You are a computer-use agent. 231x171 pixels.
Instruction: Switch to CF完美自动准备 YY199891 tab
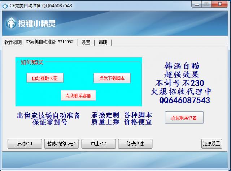pyautogui.click(x=51, y=42)
